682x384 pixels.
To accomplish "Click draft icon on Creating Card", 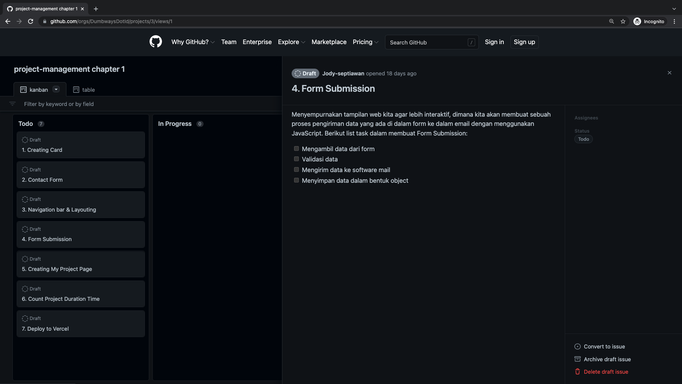I will click(25, 140).
